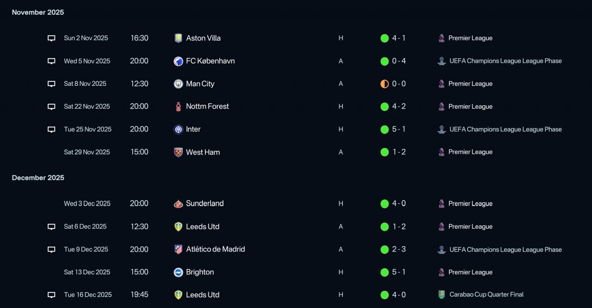Click the 5 - 1 score against Inter

point(399,129)
